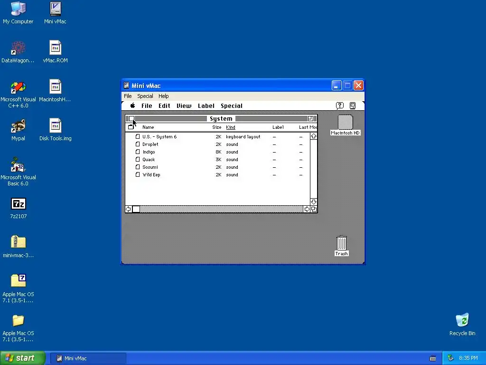Screen dimensions: 486x365
Task: Click horizontal scrollbar right arrow
Action: click(307, 209)
